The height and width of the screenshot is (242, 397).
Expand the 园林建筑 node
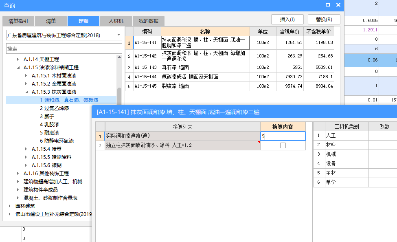tap(10, 206)
